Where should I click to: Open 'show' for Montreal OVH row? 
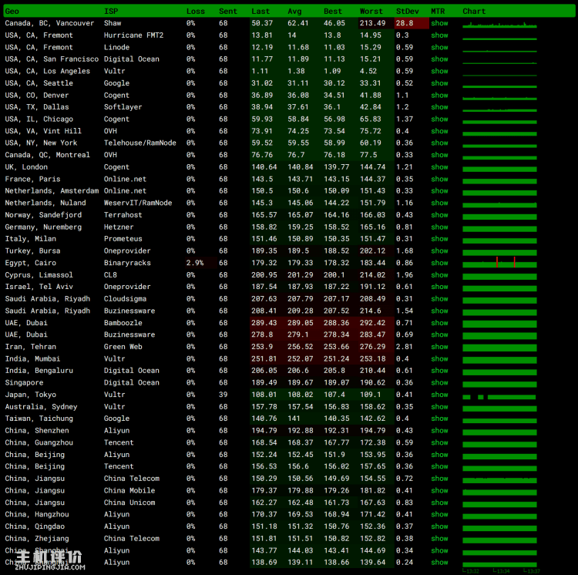click(x=439, y=155)
